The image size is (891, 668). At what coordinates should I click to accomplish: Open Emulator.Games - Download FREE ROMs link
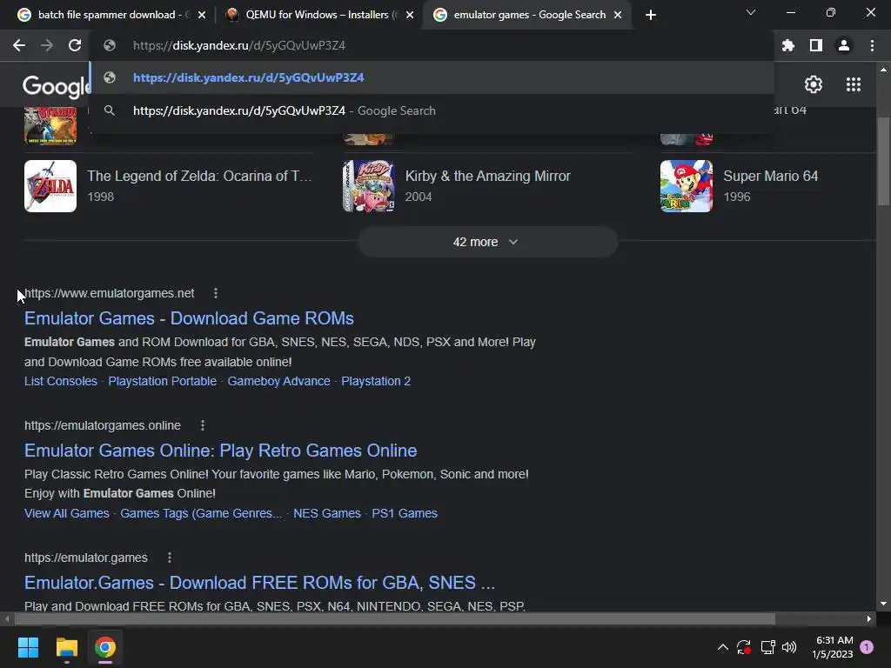[x=259, y=583]
